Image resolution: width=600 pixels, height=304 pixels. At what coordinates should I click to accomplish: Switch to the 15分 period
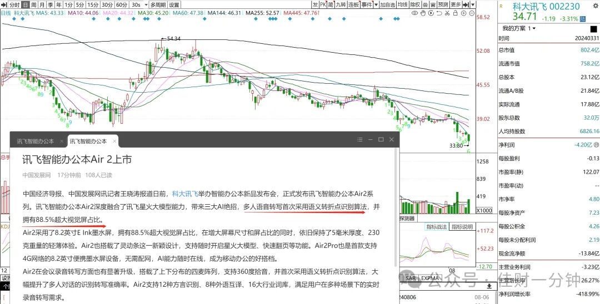click(93, 5)
